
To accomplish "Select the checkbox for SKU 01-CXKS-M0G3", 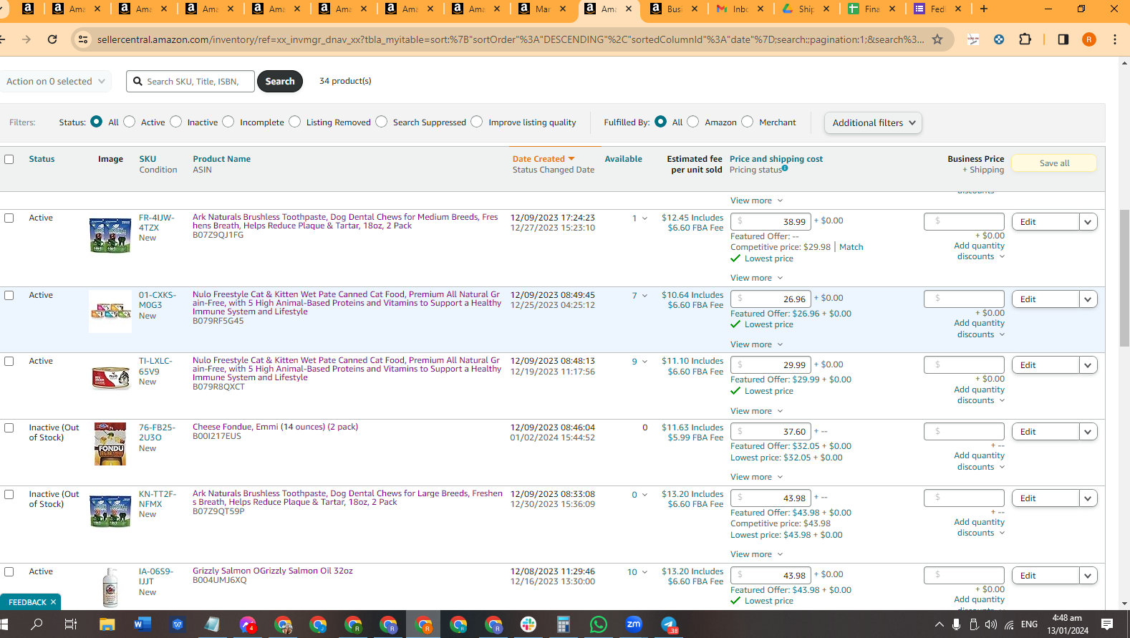I will [x=9, y=296].
